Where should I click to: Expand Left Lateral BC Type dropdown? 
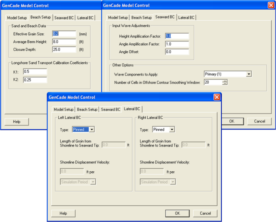point(92,129)
